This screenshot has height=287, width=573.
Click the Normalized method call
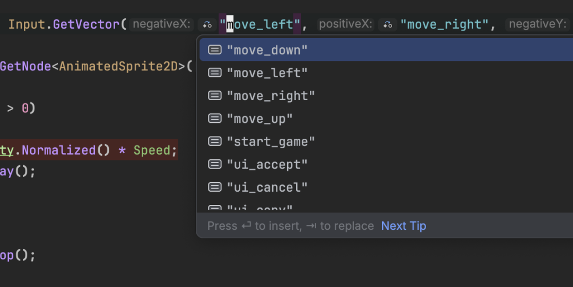tap(58, 150)
